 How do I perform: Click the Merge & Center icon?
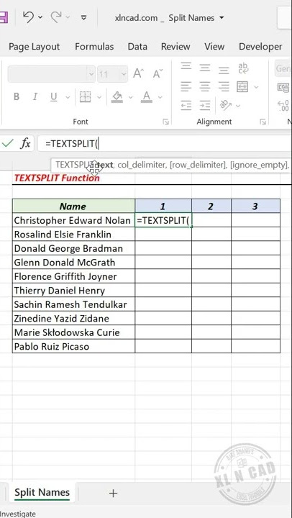click(242, 87)
